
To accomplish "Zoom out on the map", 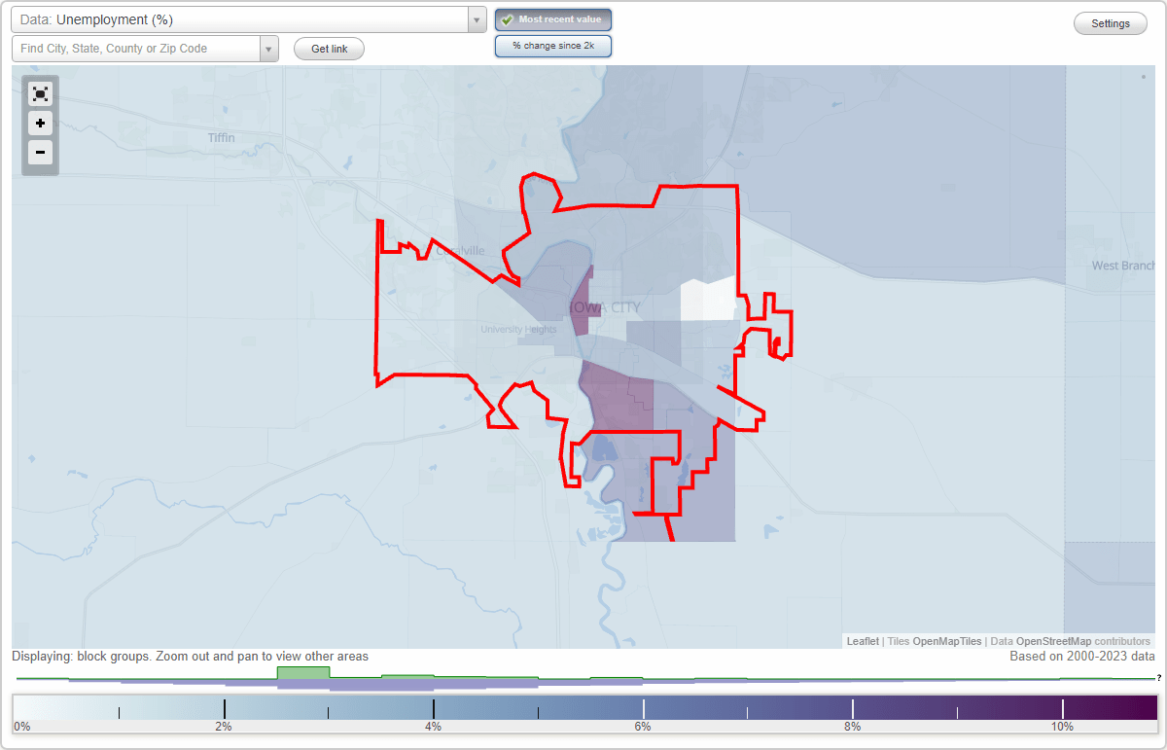I will coord(40,153).
